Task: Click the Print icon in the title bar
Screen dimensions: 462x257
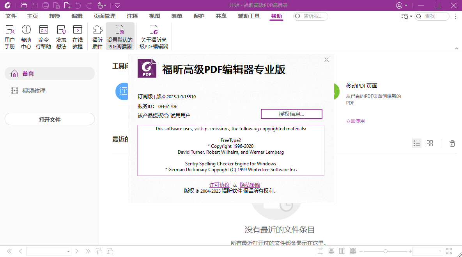Action: [45, 5]
